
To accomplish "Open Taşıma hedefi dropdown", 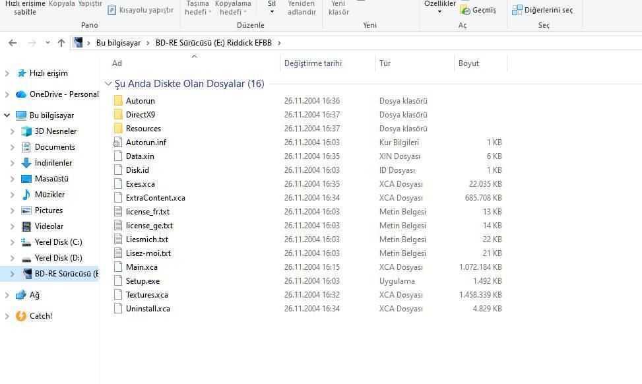I will coord(198,8).
